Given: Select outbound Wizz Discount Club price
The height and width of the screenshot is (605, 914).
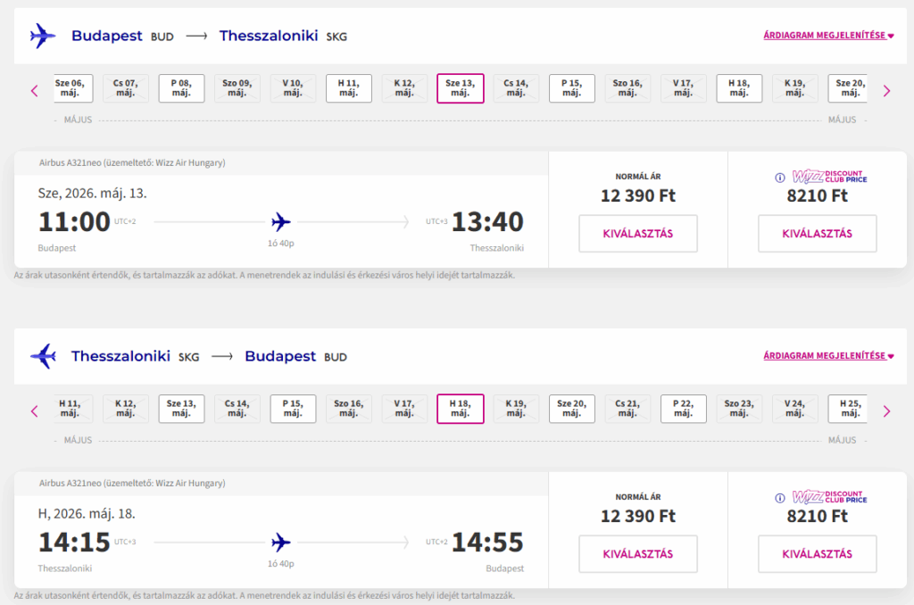Looking at the screenshot, I should pyautogui.click(x=817, y=234).
